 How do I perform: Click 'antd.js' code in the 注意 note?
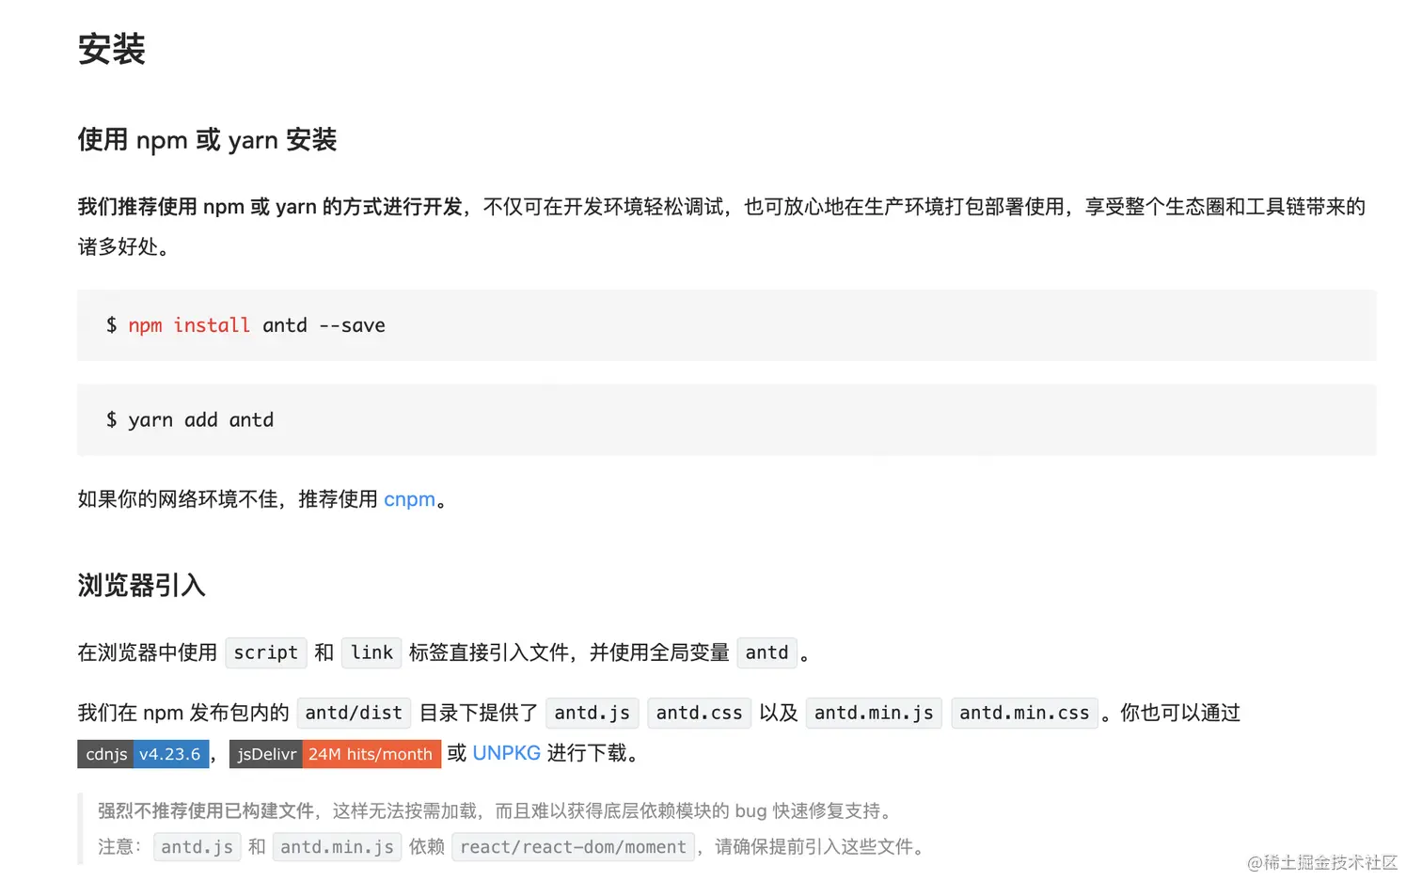[x=197, y=847]
